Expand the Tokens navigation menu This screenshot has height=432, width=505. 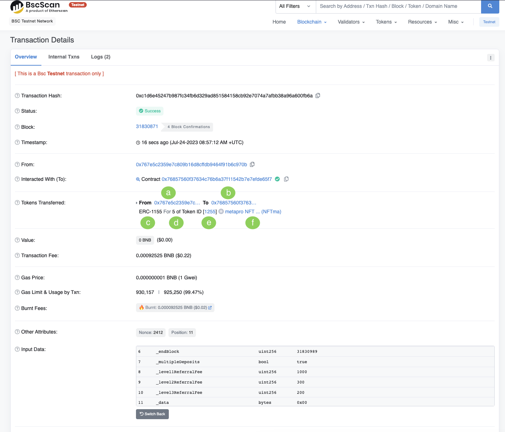click(x=386, y=22)
